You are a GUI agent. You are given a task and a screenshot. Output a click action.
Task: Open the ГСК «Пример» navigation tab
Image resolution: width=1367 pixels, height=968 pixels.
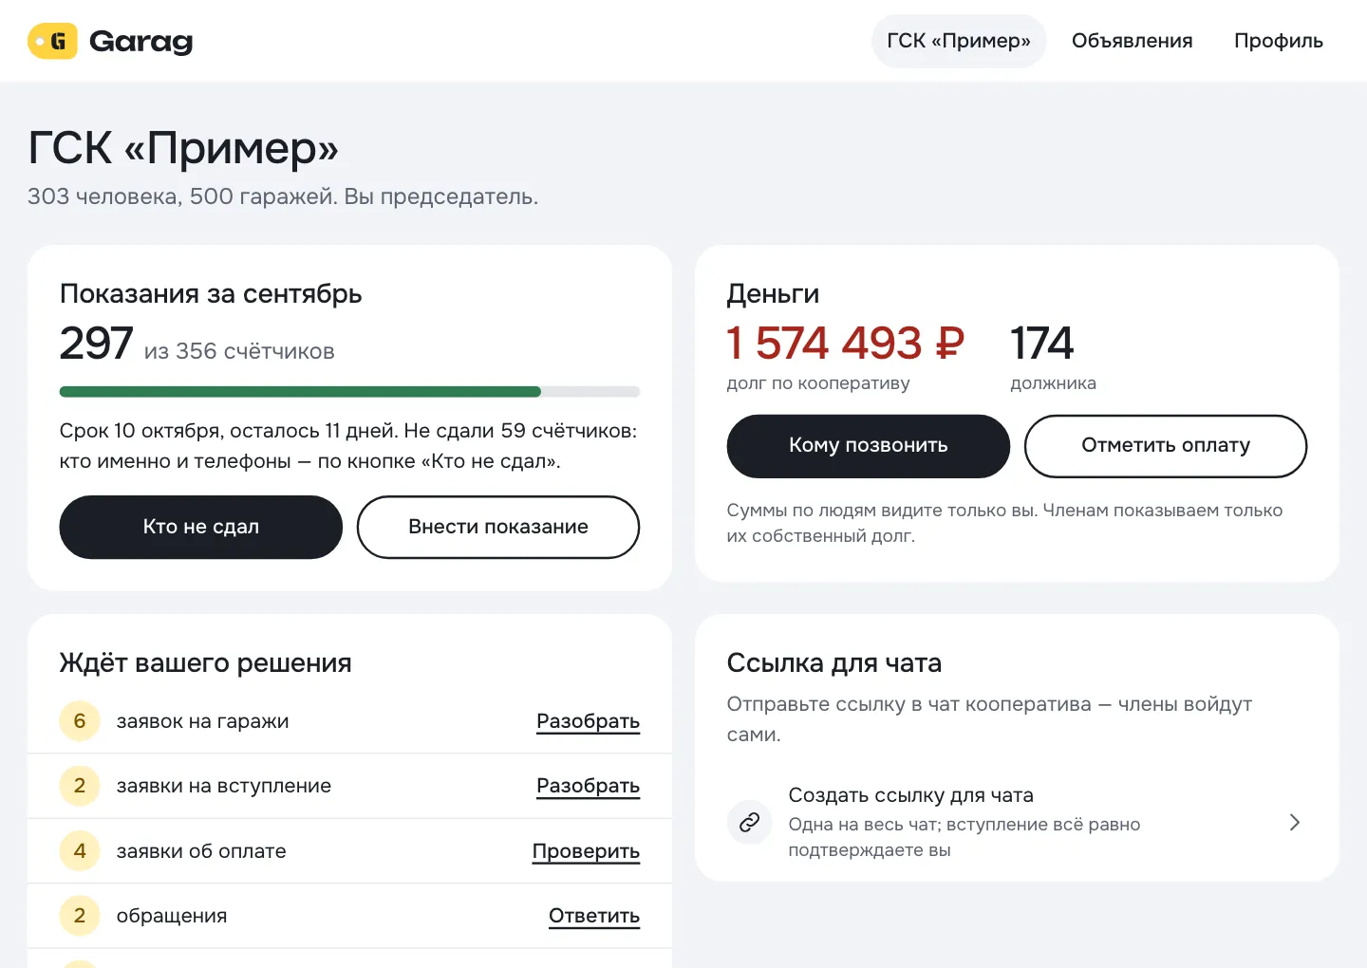coord(959,41)
